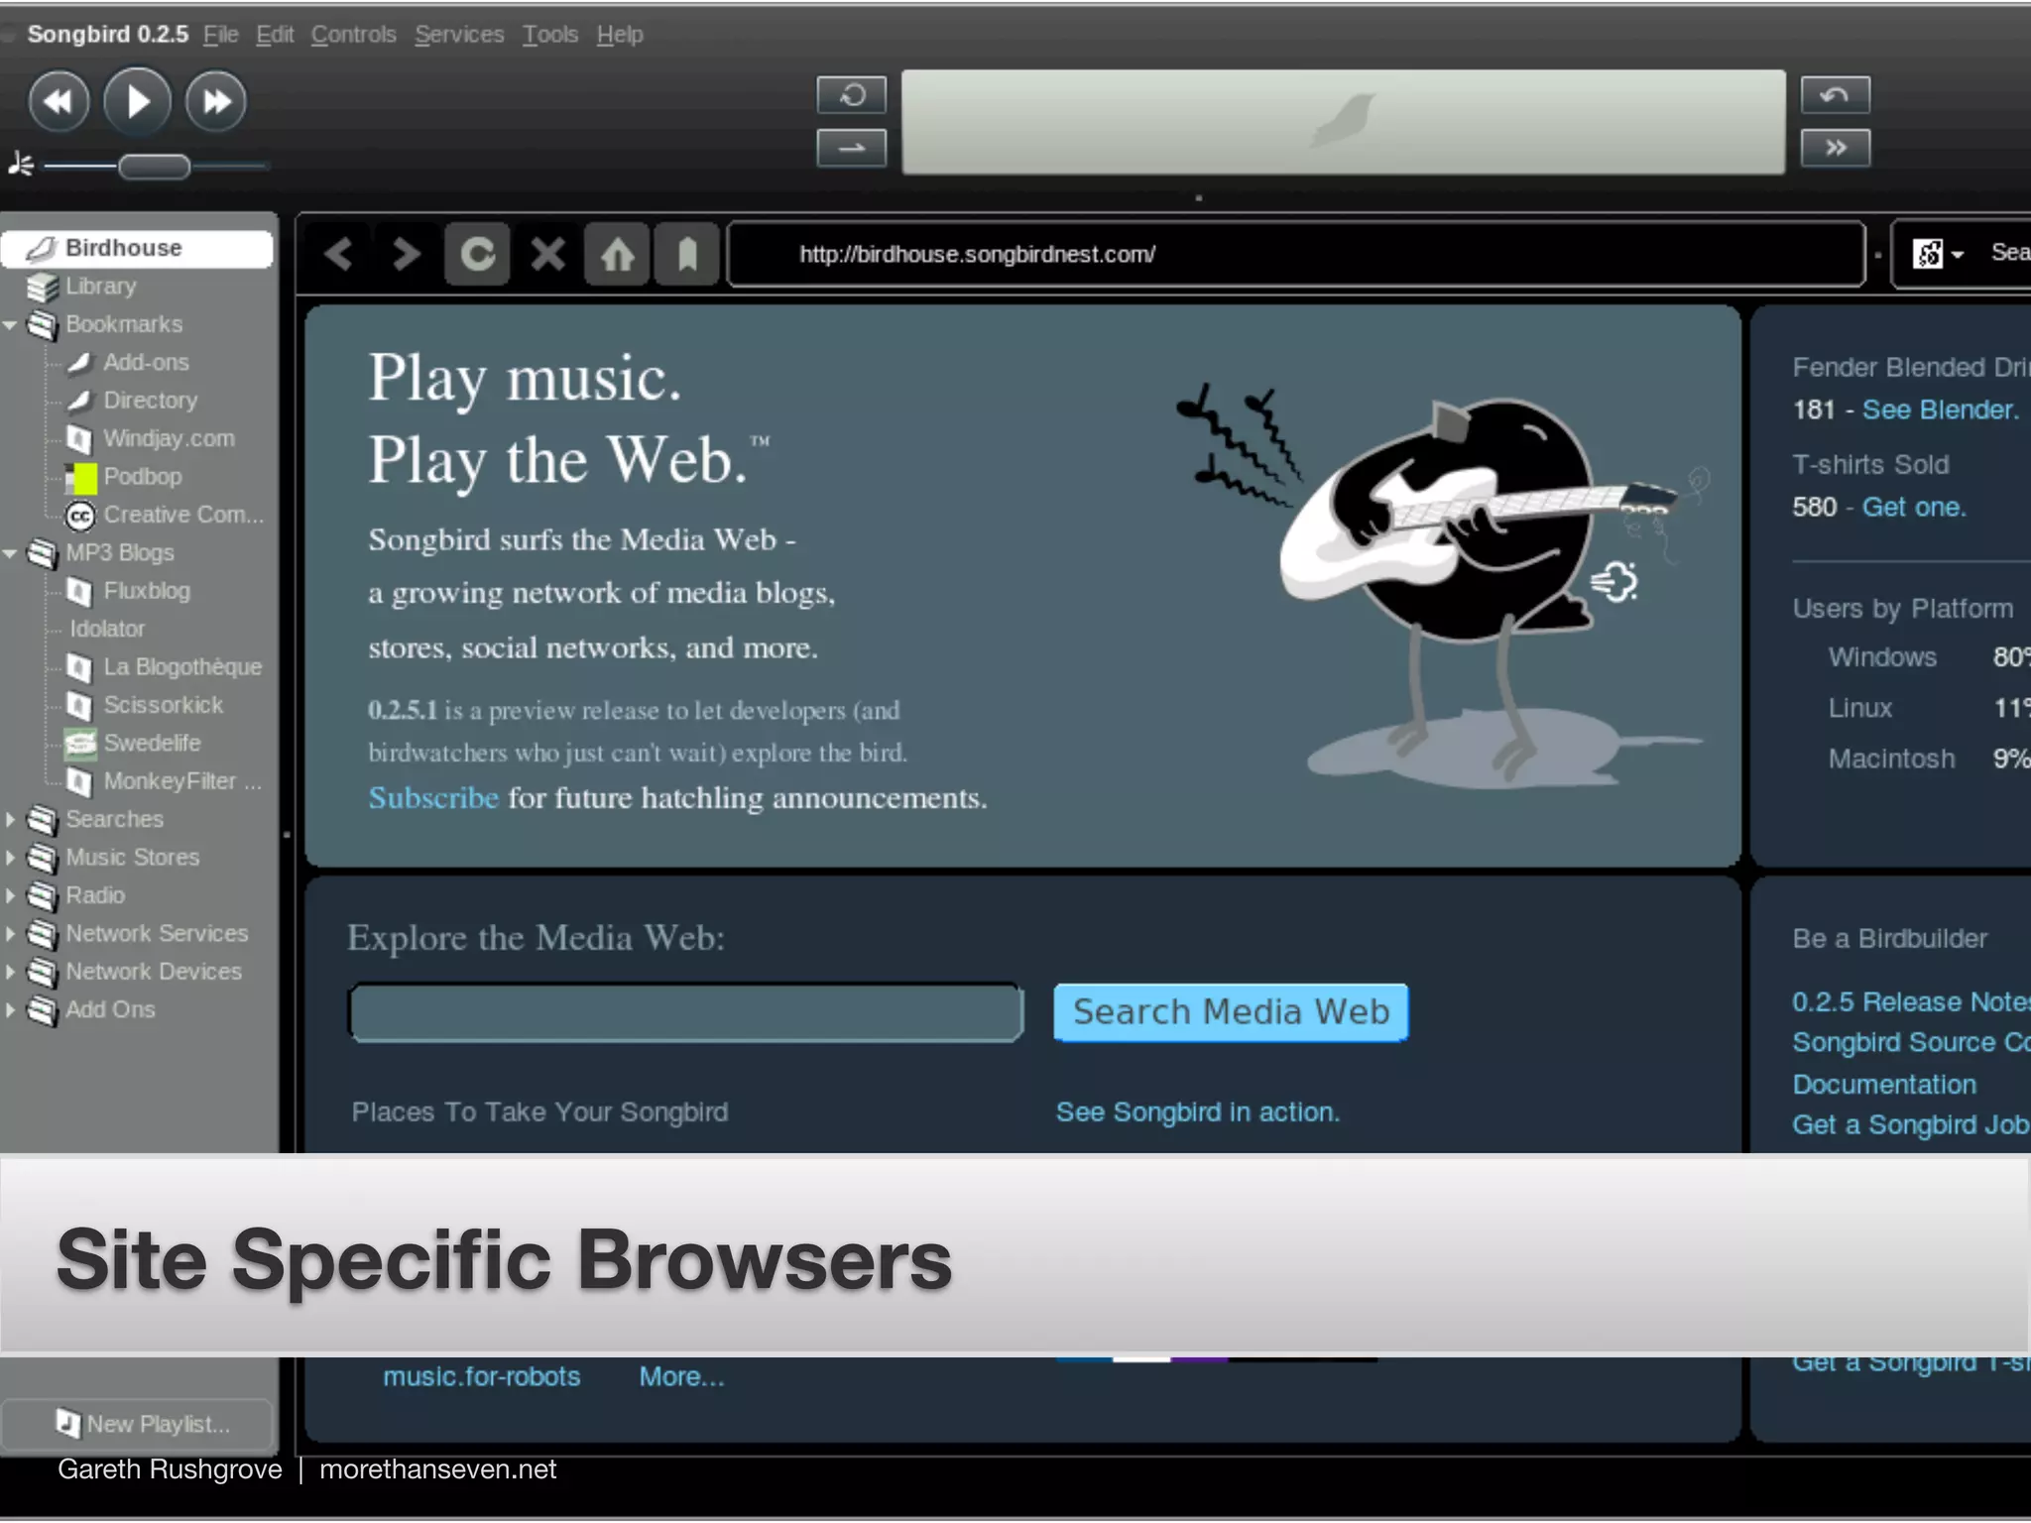This screenshot has width=2031, height=1523.
Task: Toggle the shuffle arrow button below repeat
Action: [851, 149]
